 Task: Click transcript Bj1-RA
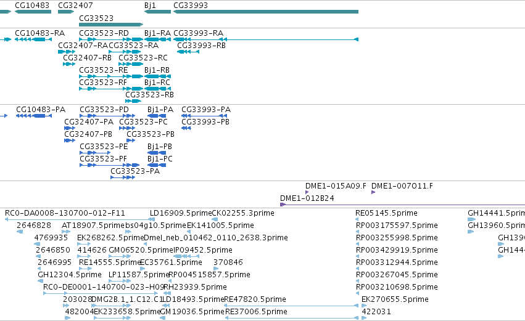(157, 33)
